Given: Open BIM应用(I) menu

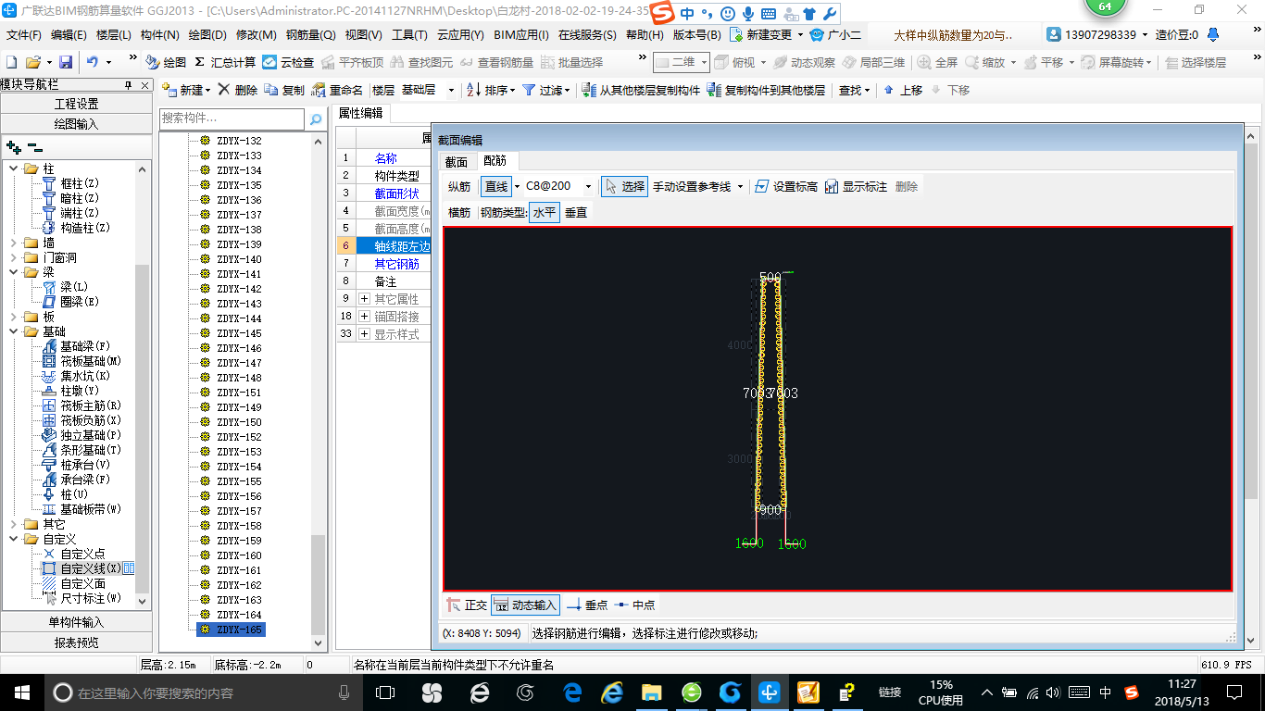Looking at the screenshot, I should 521,35.
